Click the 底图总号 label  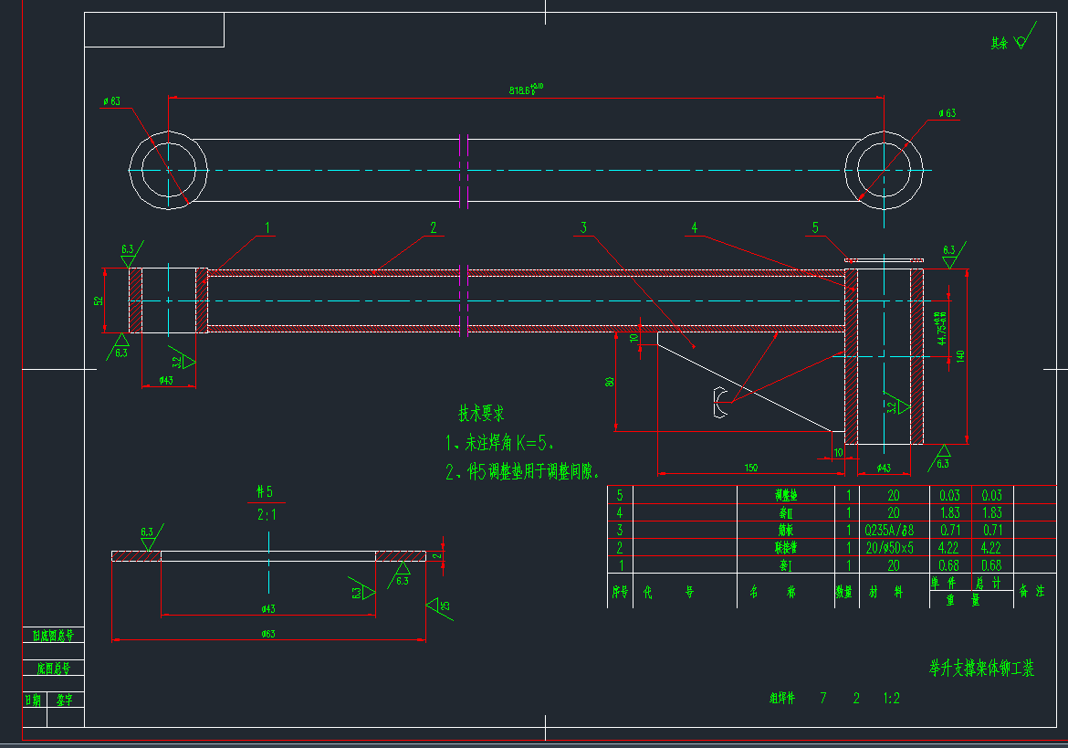[53, 669]
